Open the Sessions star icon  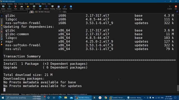coord(28,7)
